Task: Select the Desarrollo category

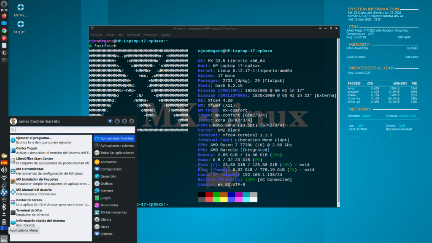Action: pos(114,176)
